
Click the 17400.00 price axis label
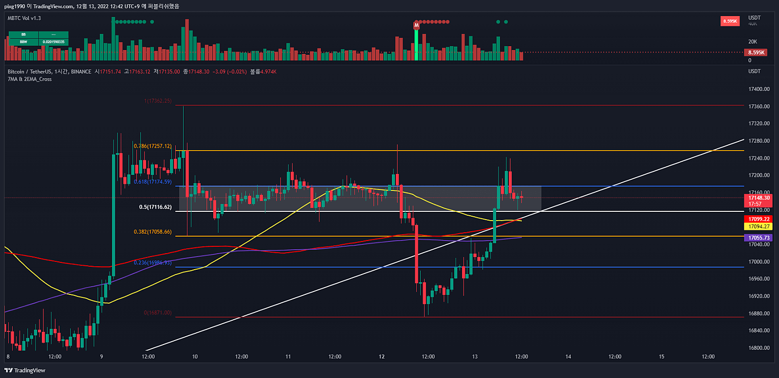click(759, 89)
